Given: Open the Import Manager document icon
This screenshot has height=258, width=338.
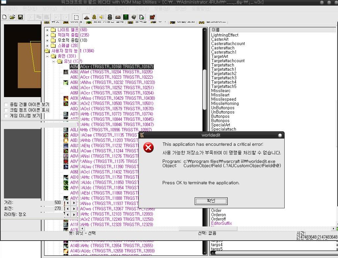Looking at the screenshot, I should (142, 17).
